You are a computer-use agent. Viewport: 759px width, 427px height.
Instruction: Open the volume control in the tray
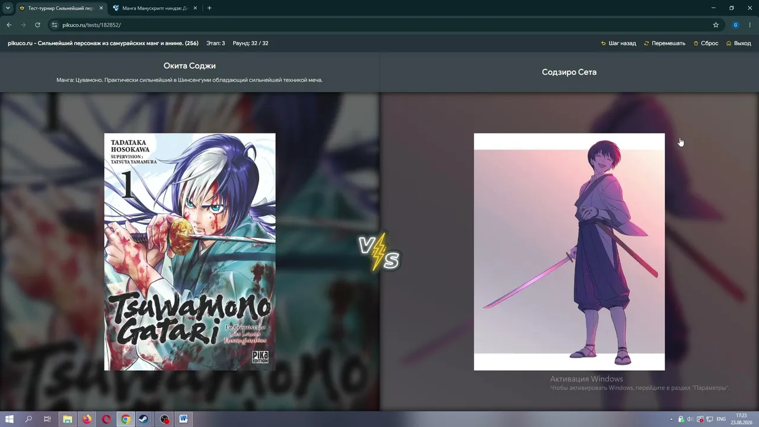[x=690, y=419]
